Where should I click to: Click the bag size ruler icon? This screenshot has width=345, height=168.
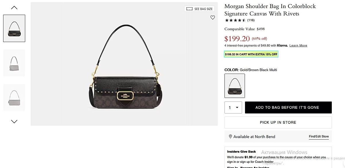click(189, 9)
